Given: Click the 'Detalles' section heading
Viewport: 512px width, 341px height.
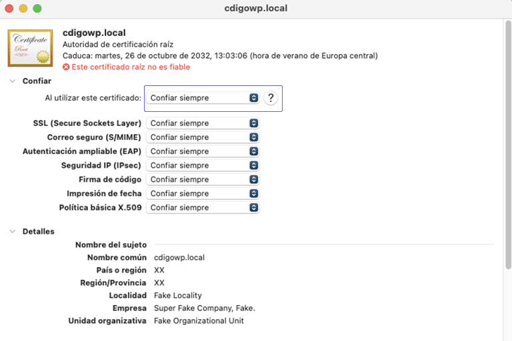Looking at the screenshot, I should 38,231.
